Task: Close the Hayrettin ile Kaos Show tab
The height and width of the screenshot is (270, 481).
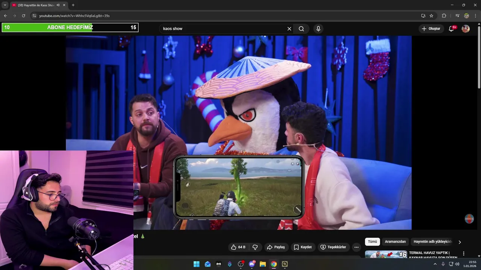Action: click(x=64, y=5)
